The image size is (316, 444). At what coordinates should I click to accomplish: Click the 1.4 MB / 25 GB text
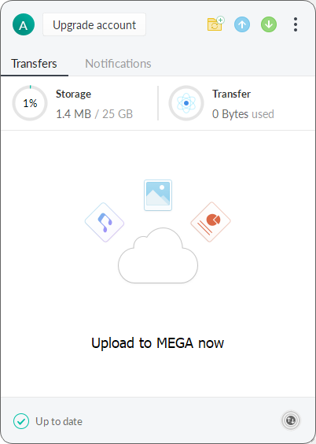click(94, 114)
